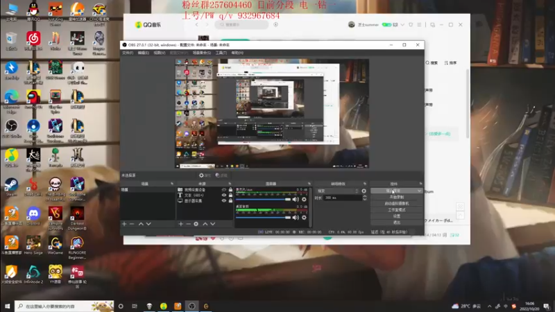555x312 pixels.
Task: Go back in QQ Music window
Action: (197, 25)
